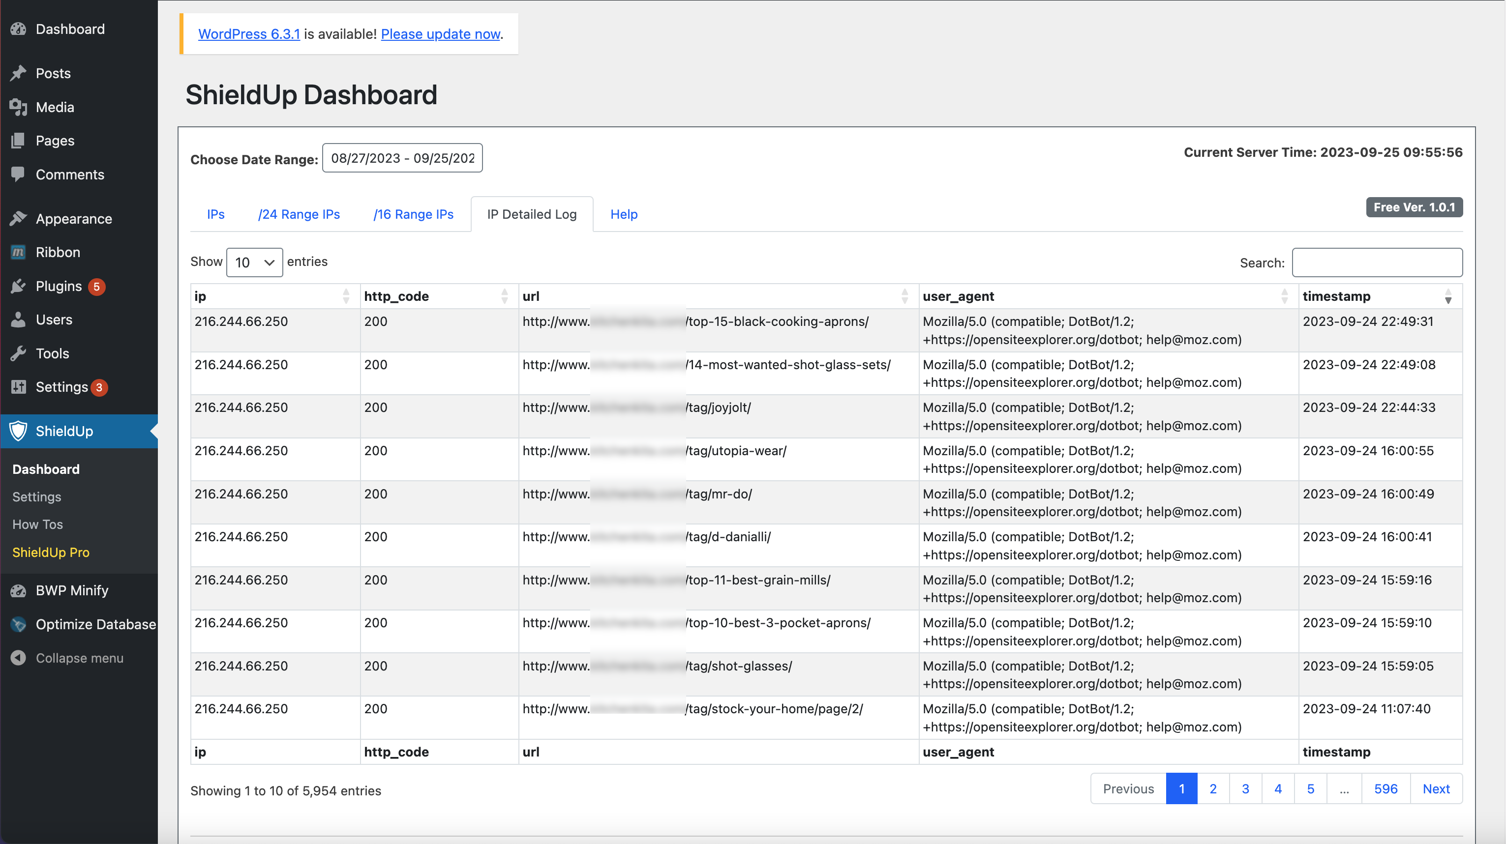Open the Help tab

coord(624,214)
